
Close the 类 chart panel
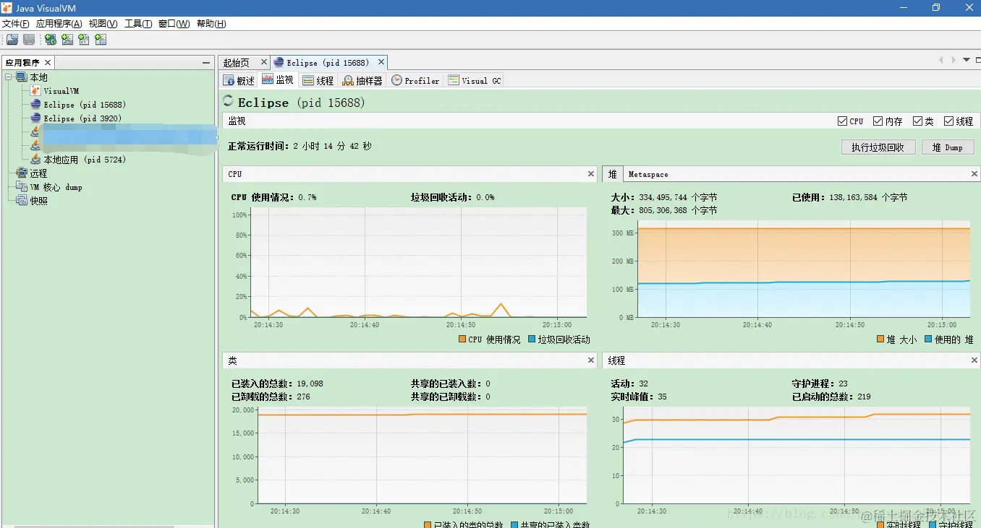[x=591, y=360]
